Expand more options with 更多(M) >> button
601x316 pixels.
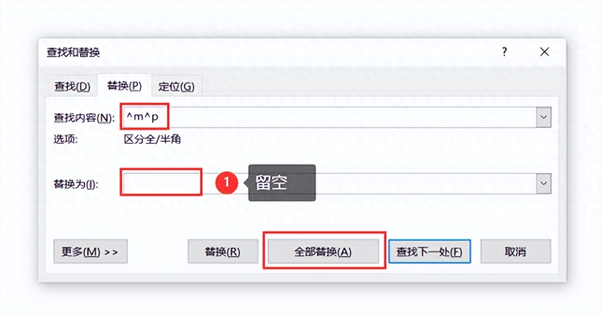coord(90,252)
